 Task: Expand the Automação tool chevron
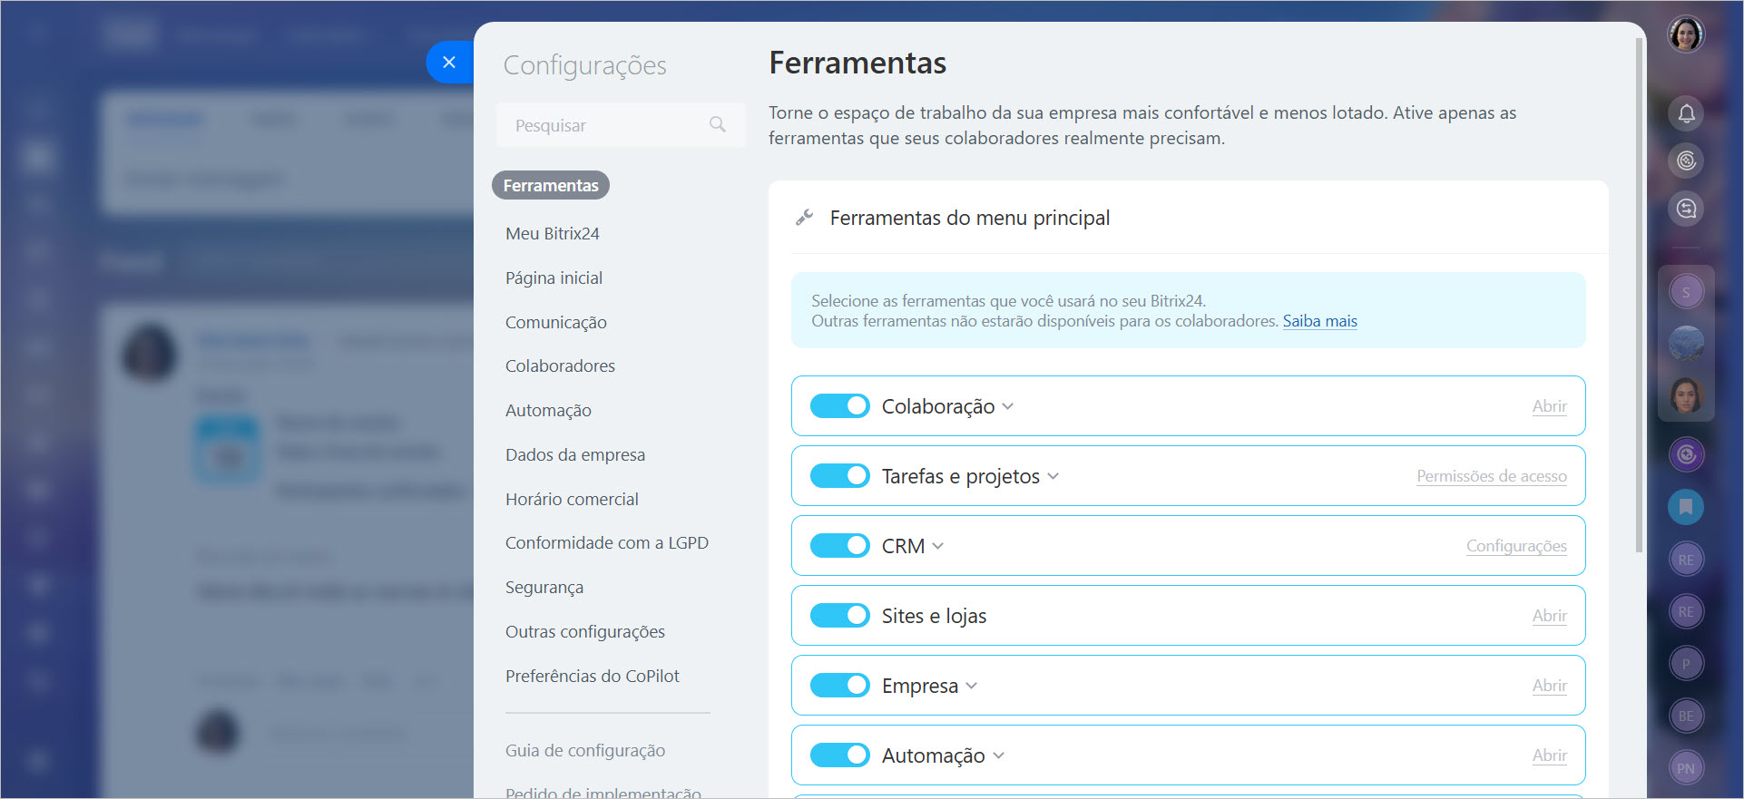click(998, 756)
